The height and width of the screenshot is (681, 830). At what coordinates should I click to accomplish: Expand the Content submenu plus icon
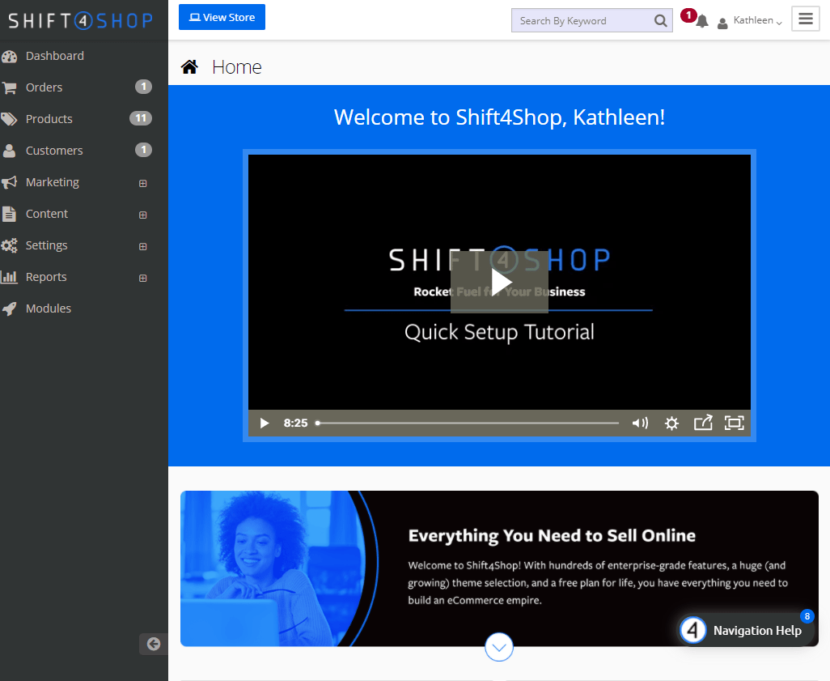143,215
